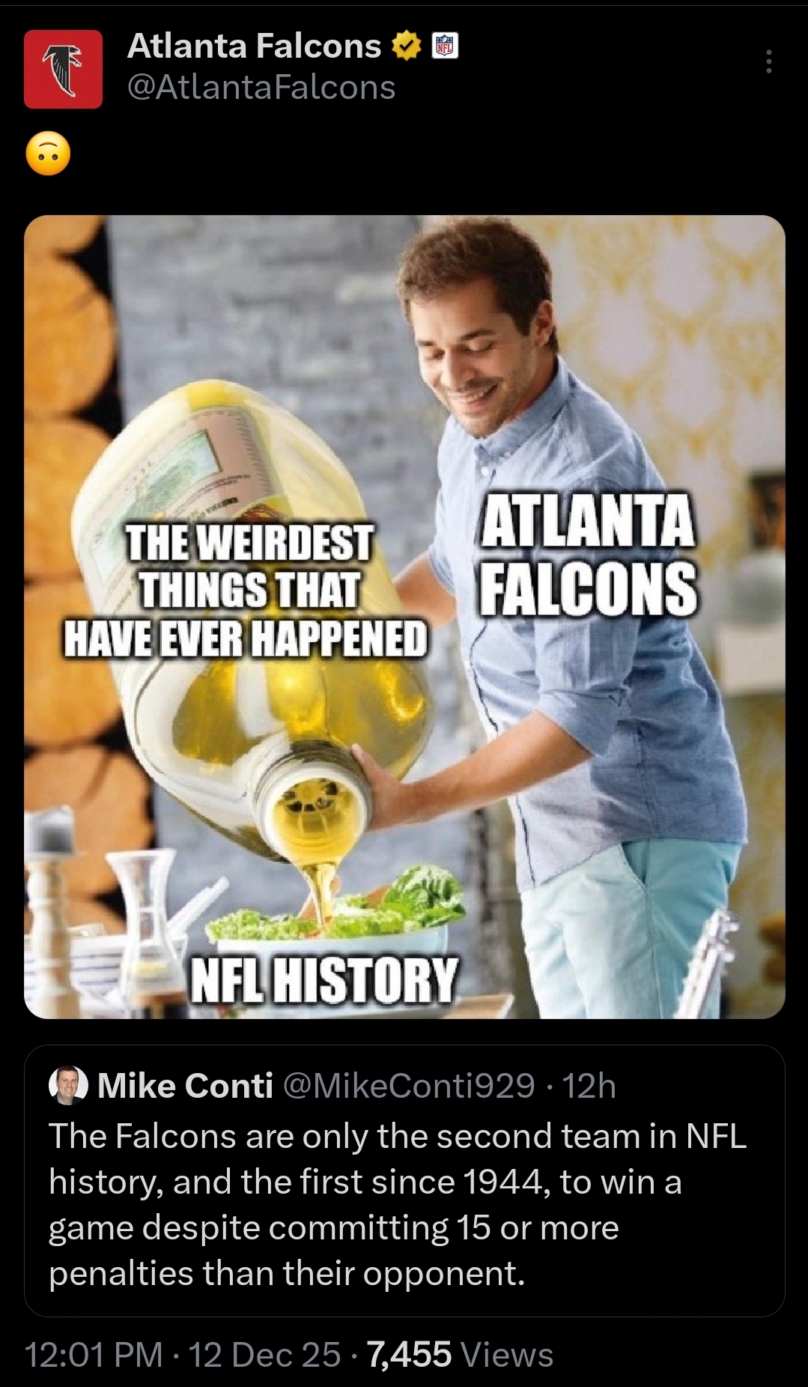Tap the upside-down face emoji
808x1387 pixels.
tap(48, 154)
